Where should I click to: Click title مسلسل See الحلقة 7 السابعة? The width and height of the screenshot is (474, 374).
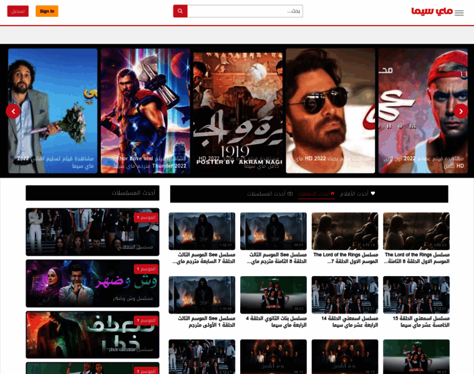point(204,258)
